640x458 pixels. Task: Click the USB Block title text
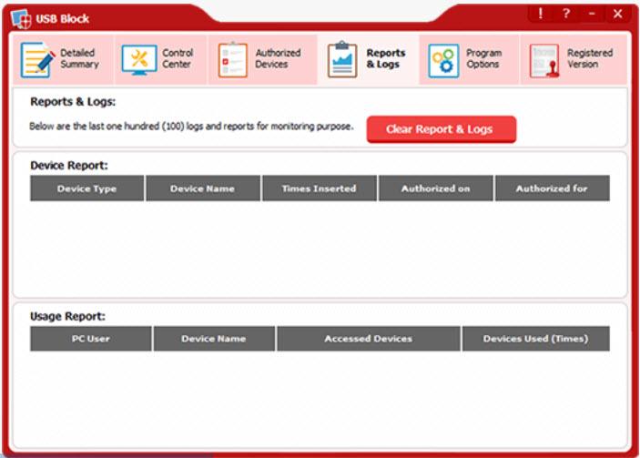[63, 19]
